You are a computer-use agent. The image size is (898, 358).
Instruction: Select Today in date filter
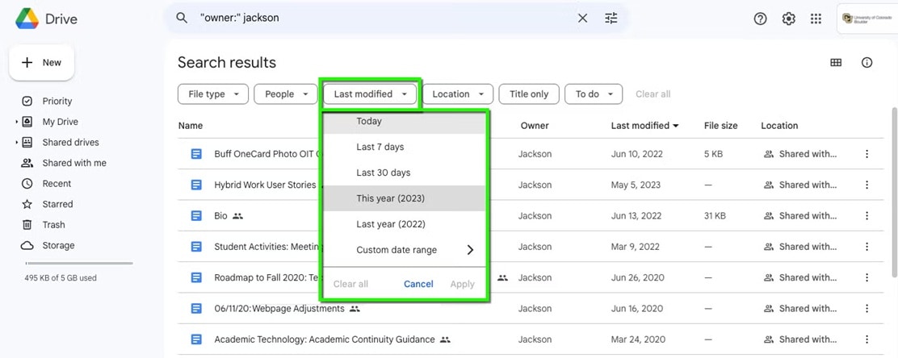pos(405,121)
